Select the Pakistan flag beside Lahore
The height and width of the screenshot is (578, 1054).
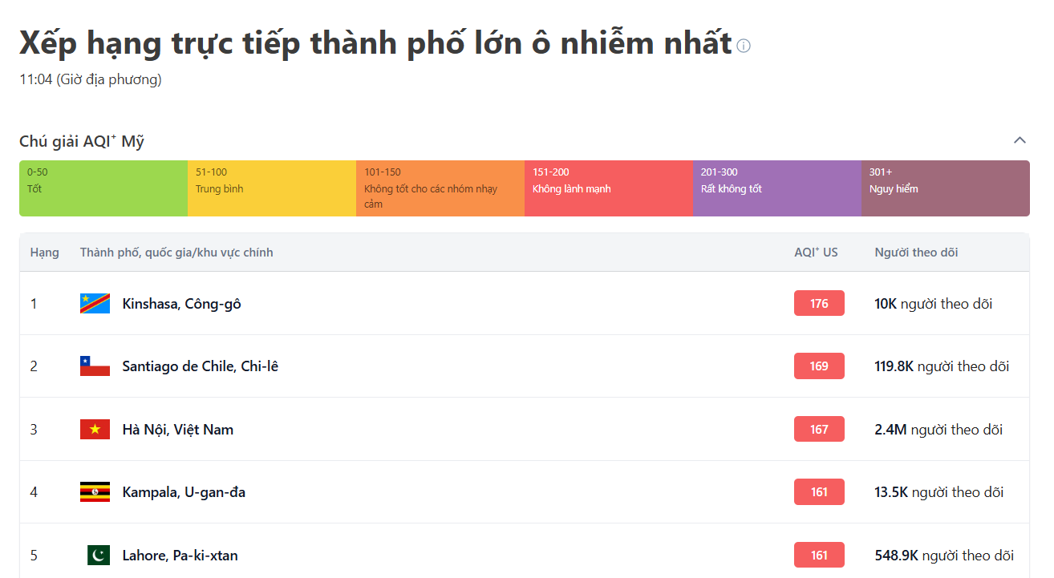(97, 554)
